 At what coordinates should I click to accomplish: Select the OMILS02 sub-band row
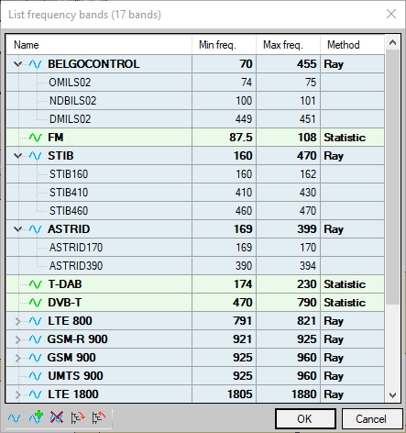point(195,83)
